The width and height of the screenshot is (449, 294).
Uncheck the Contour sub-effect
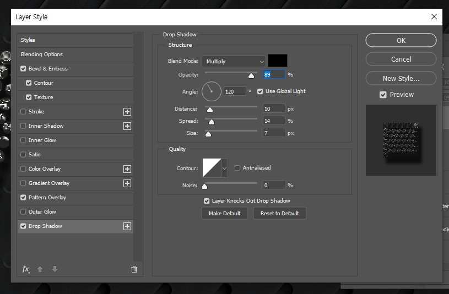pyautogui.click(x=29, y=83)
